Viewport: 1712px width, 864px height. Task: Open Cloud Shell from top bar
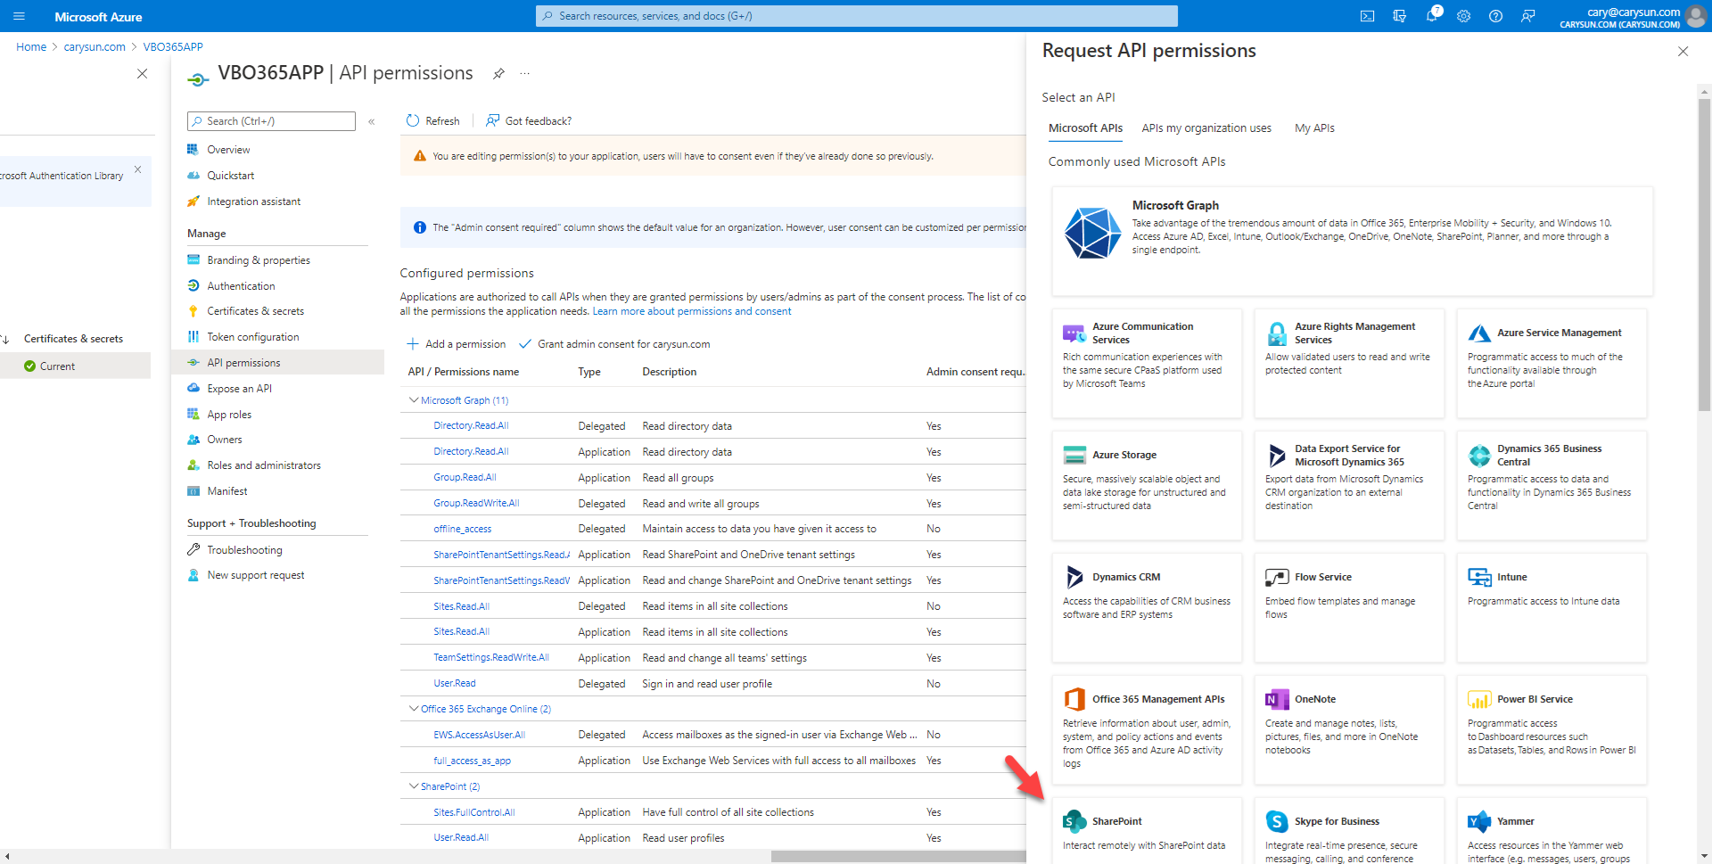[1367, 16]
